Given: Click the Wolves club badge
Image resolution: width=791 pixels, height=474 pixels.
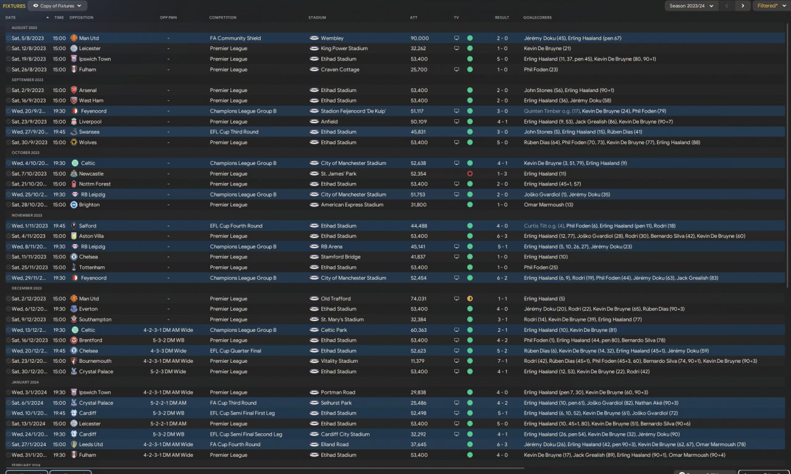Looking at the screenshot, I should [74, 142].
